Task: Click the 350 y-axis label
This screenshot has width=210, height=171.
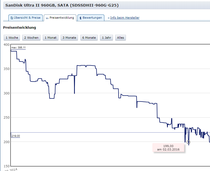Action: pyautogui.click(x=6, y=69)
